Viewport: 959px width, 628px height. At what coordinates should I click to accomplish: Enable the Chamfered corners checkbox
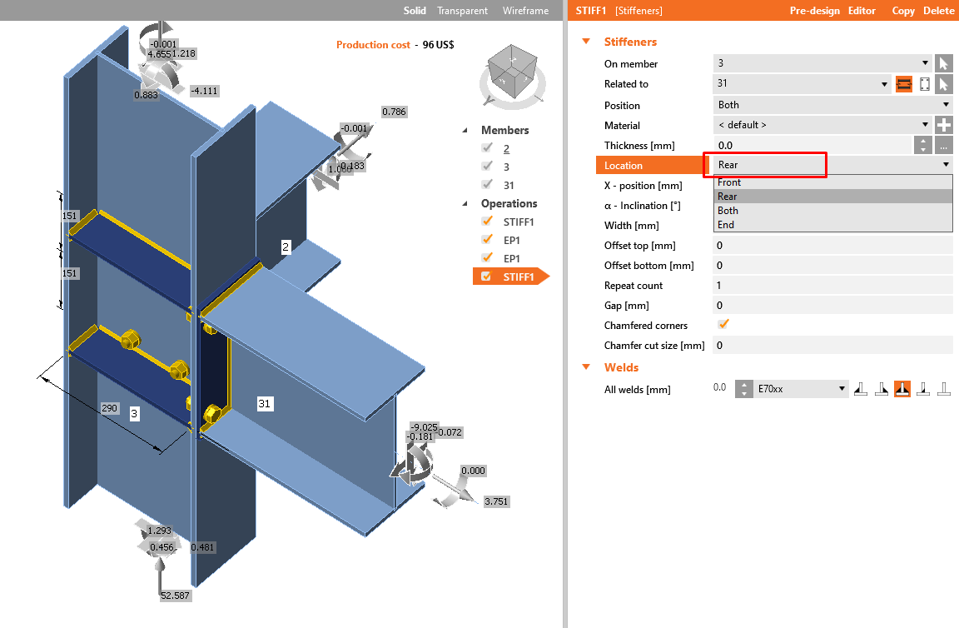pyautogui.click(x=723, y=325)
